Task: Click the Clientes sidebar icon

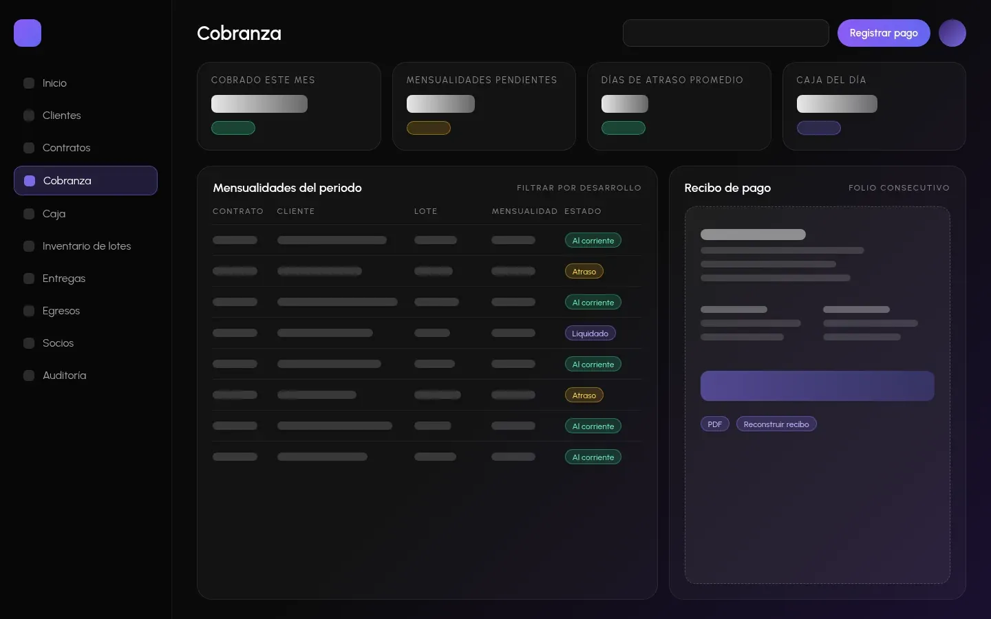Action: 29,116
